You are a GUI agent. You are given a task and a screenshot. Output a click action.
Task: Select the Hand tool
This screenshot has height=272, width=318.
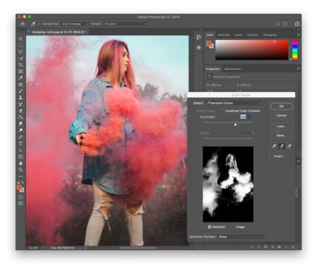click(20, 163)
